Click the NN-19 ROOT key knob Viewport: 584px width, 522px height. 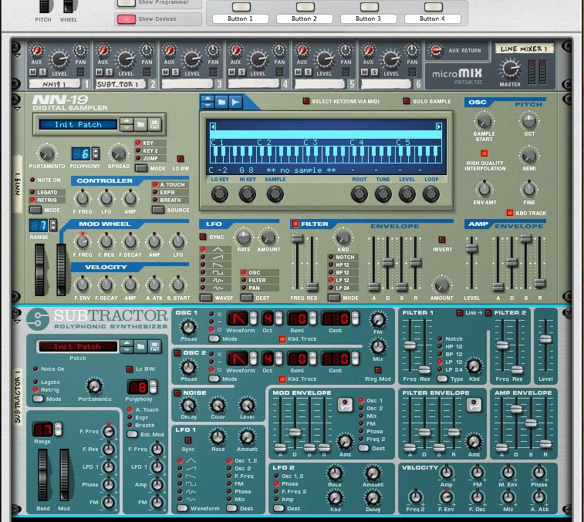(360, 194)
